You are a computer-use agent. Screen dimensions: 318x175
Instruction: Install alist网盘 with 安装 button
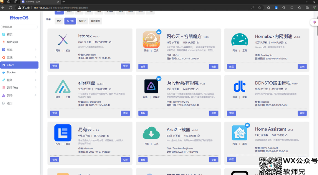pos(125,113)
